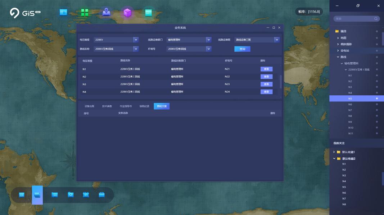The height and width of the screenshot is (215, 384).
Task: Collapse the 输电管理所 tree node
Action: coord(342,63)
